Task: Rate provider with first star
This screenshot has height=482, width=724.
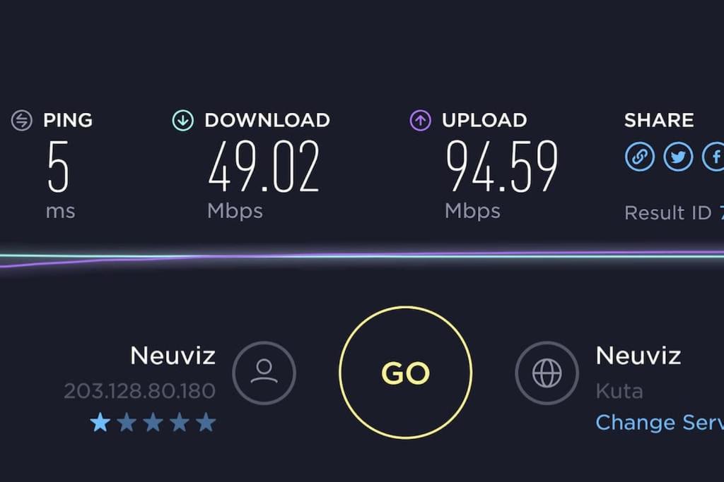Action: click(x=100, y=422)
